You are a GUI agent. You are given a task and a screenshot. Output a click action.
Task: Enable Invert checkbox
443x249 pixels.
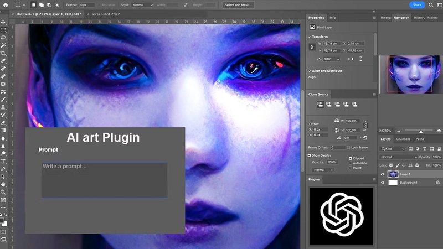coord(351,168)
